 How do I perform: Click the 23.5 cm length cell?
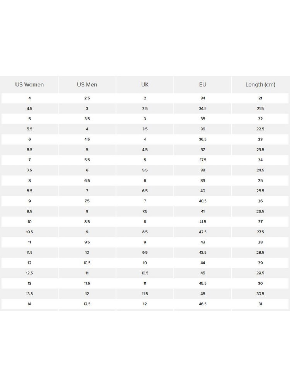(260, 150)
